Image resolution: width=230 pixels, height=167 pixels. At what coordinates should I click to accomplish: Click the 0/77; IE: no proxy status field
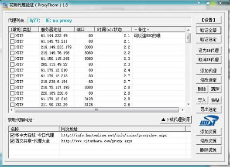coord(110,20)
